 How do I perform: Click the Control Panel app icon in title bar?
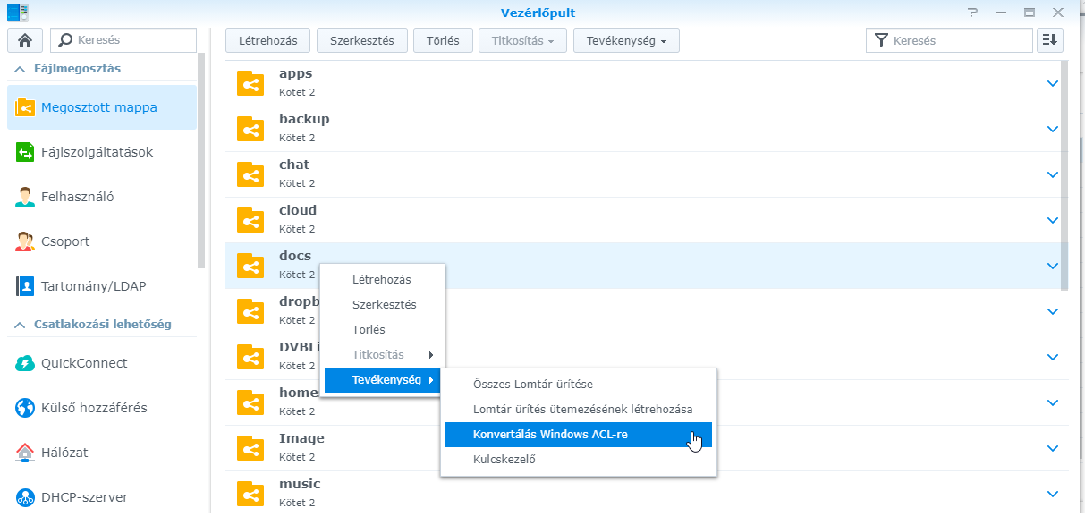click(17, 13)
